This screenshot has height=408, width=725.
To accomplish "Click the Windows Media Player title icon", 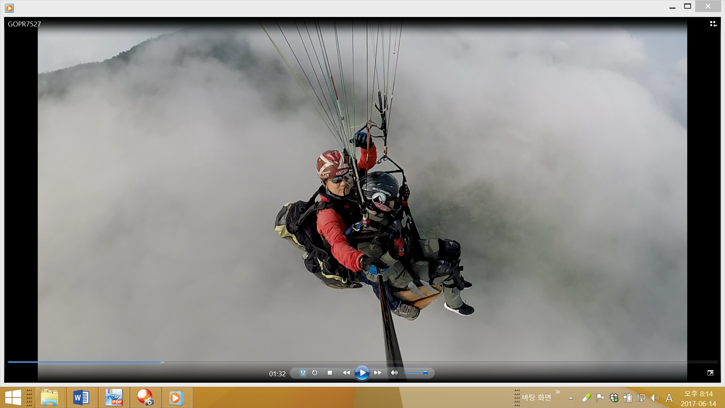I will [x=9, y=8].
